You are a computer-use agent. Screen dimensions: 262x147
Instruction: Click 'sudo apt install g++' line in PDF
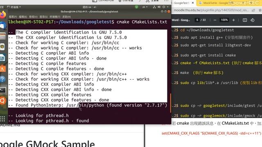(217, 38)
